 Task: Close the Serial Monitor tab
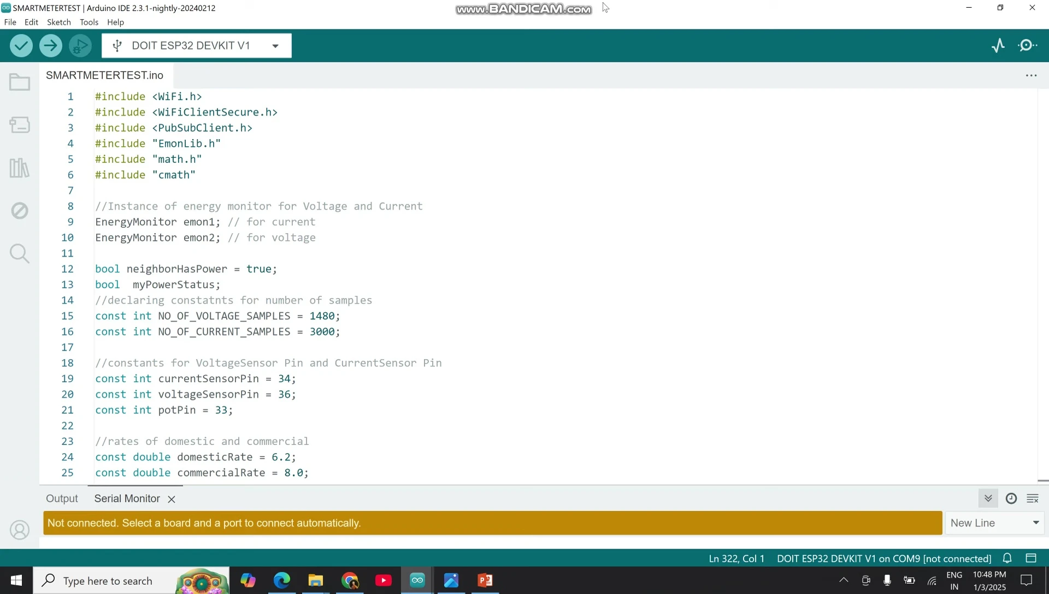(x=172, y=499)
